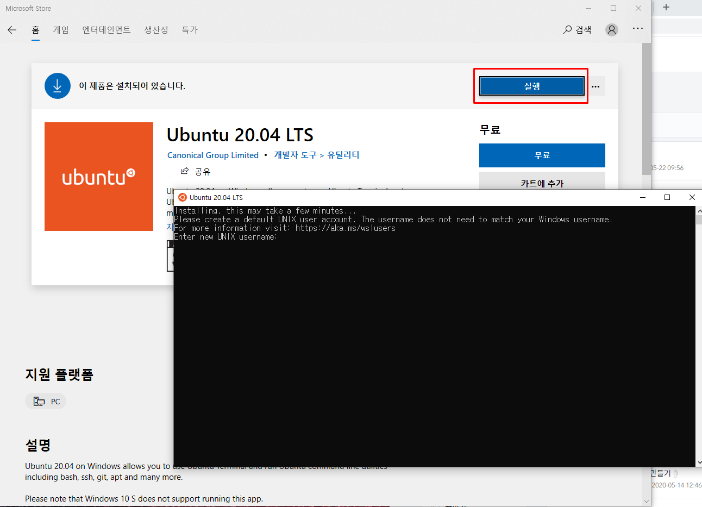Open the 생산성 tab
Image resolution: width=702 pixels, height=507 pixels.
click(156, 30)
